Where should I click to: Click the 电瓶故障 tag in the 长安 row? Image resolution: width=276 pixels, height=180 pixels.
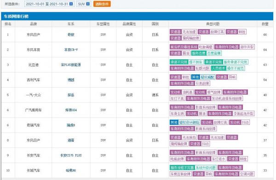(178, 159)
